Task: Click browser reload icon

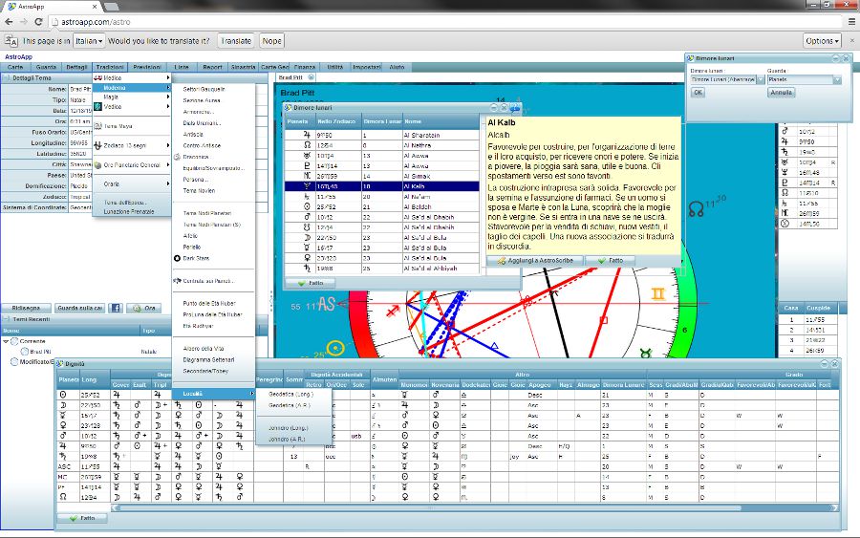Action: [50, 19]
